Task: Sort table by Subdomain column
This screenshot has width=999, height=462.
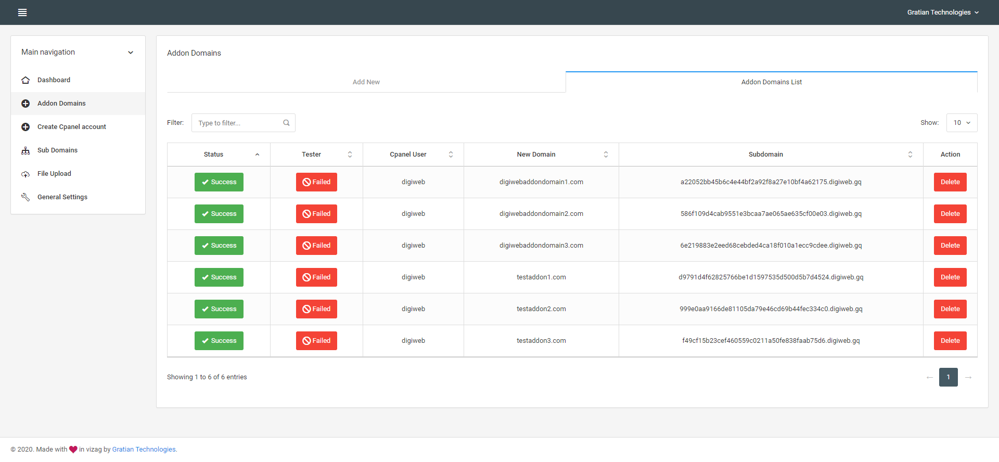Action: (771, 155)
